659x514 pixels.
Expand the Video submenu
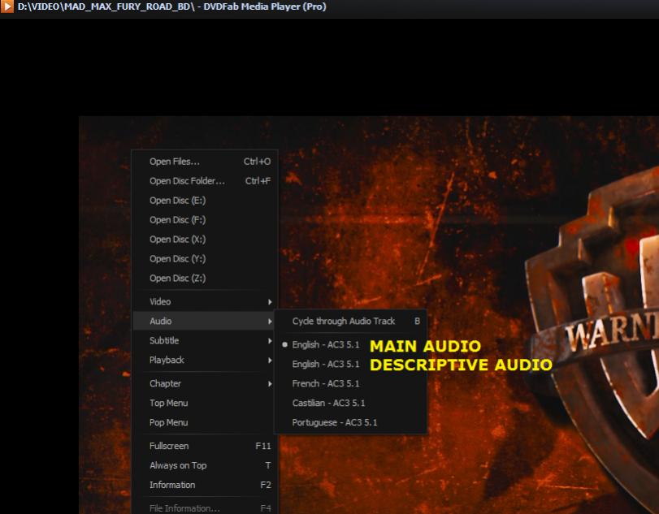(x=205, y=301)
